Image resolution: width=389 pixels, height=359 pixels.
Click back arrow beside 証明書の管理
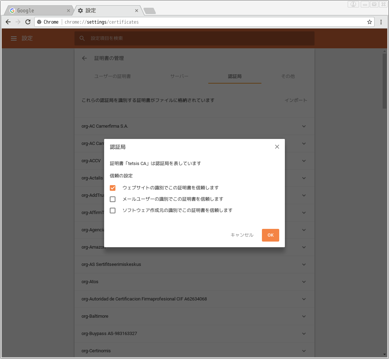[x=84, y=58]
